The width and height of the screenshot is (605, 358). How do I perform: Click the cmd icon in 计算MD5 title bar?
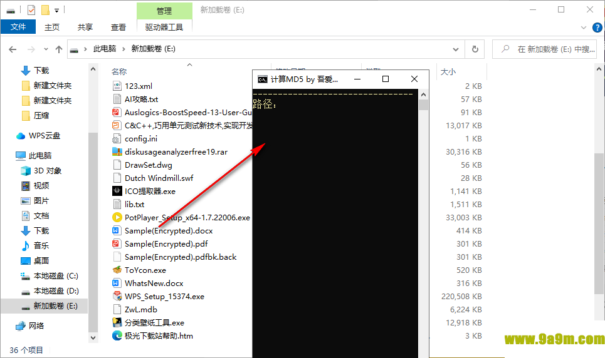point(262,79)
